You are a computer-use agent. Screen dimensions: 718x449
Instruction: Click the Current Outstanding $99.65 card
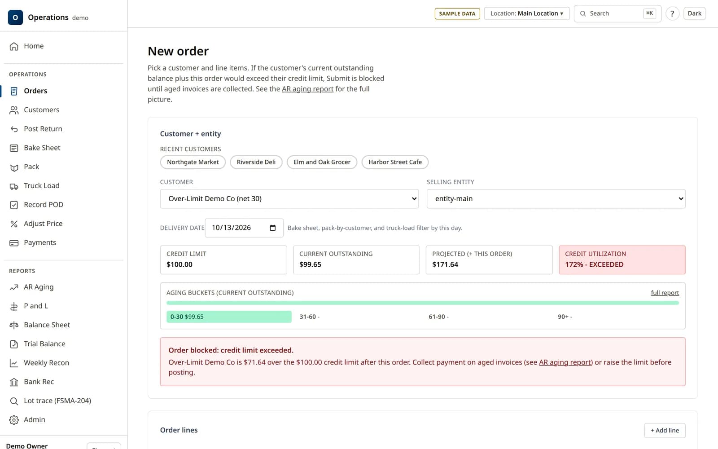coord(356,260)
